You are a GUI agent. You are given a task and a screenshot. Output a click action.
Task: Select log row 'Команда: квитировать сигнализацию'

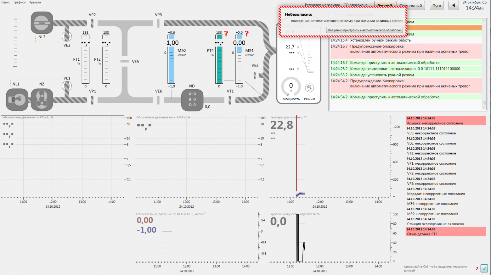(x=406, y=69)
